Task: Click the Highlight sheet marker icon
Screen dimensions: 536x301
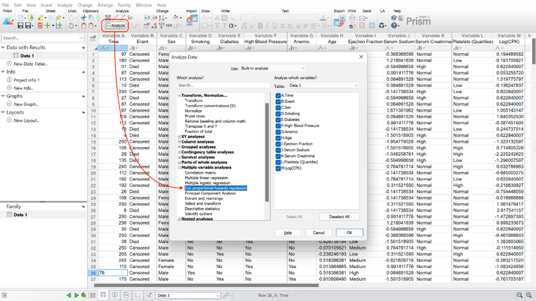Action: [x=40, y=18]
